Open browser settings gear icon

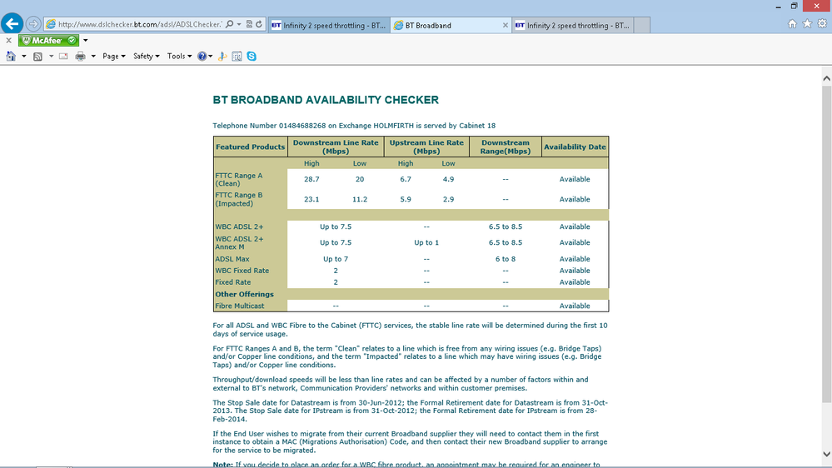click(822, 24)
